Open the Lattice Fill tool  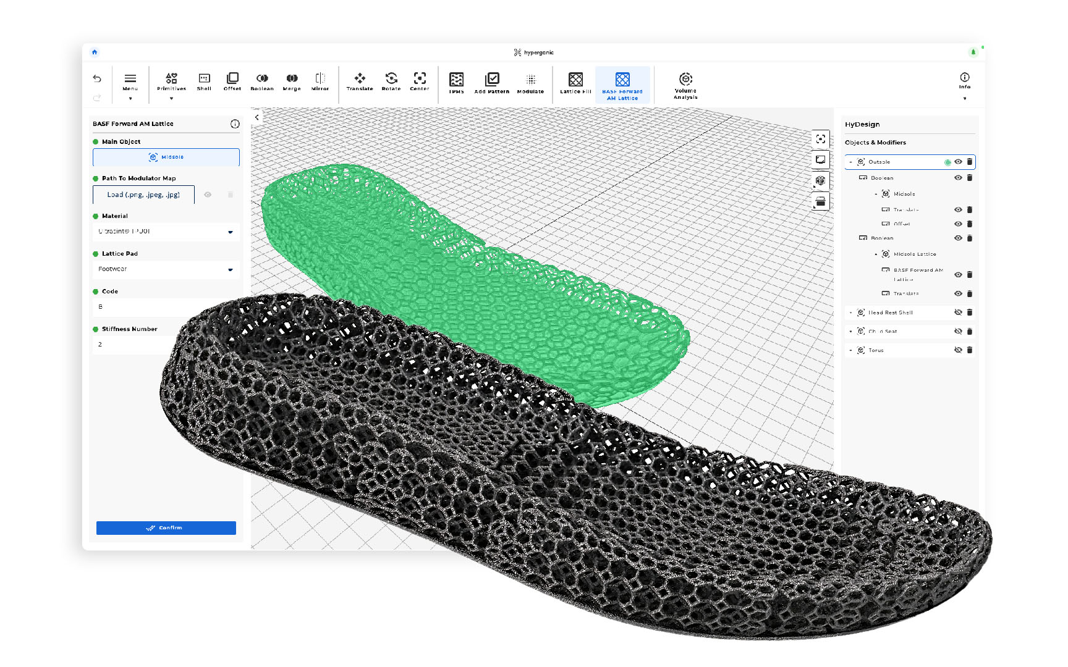pyautogui.click(x=575, y=83)
